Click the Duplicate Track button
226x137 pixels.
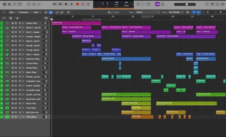[11, 18]
